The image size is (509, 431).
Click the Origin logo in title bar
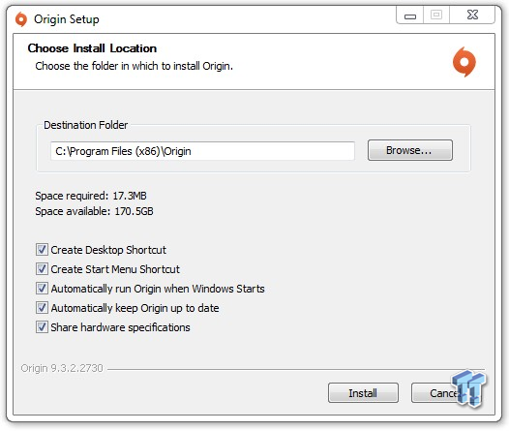[21, 19]
